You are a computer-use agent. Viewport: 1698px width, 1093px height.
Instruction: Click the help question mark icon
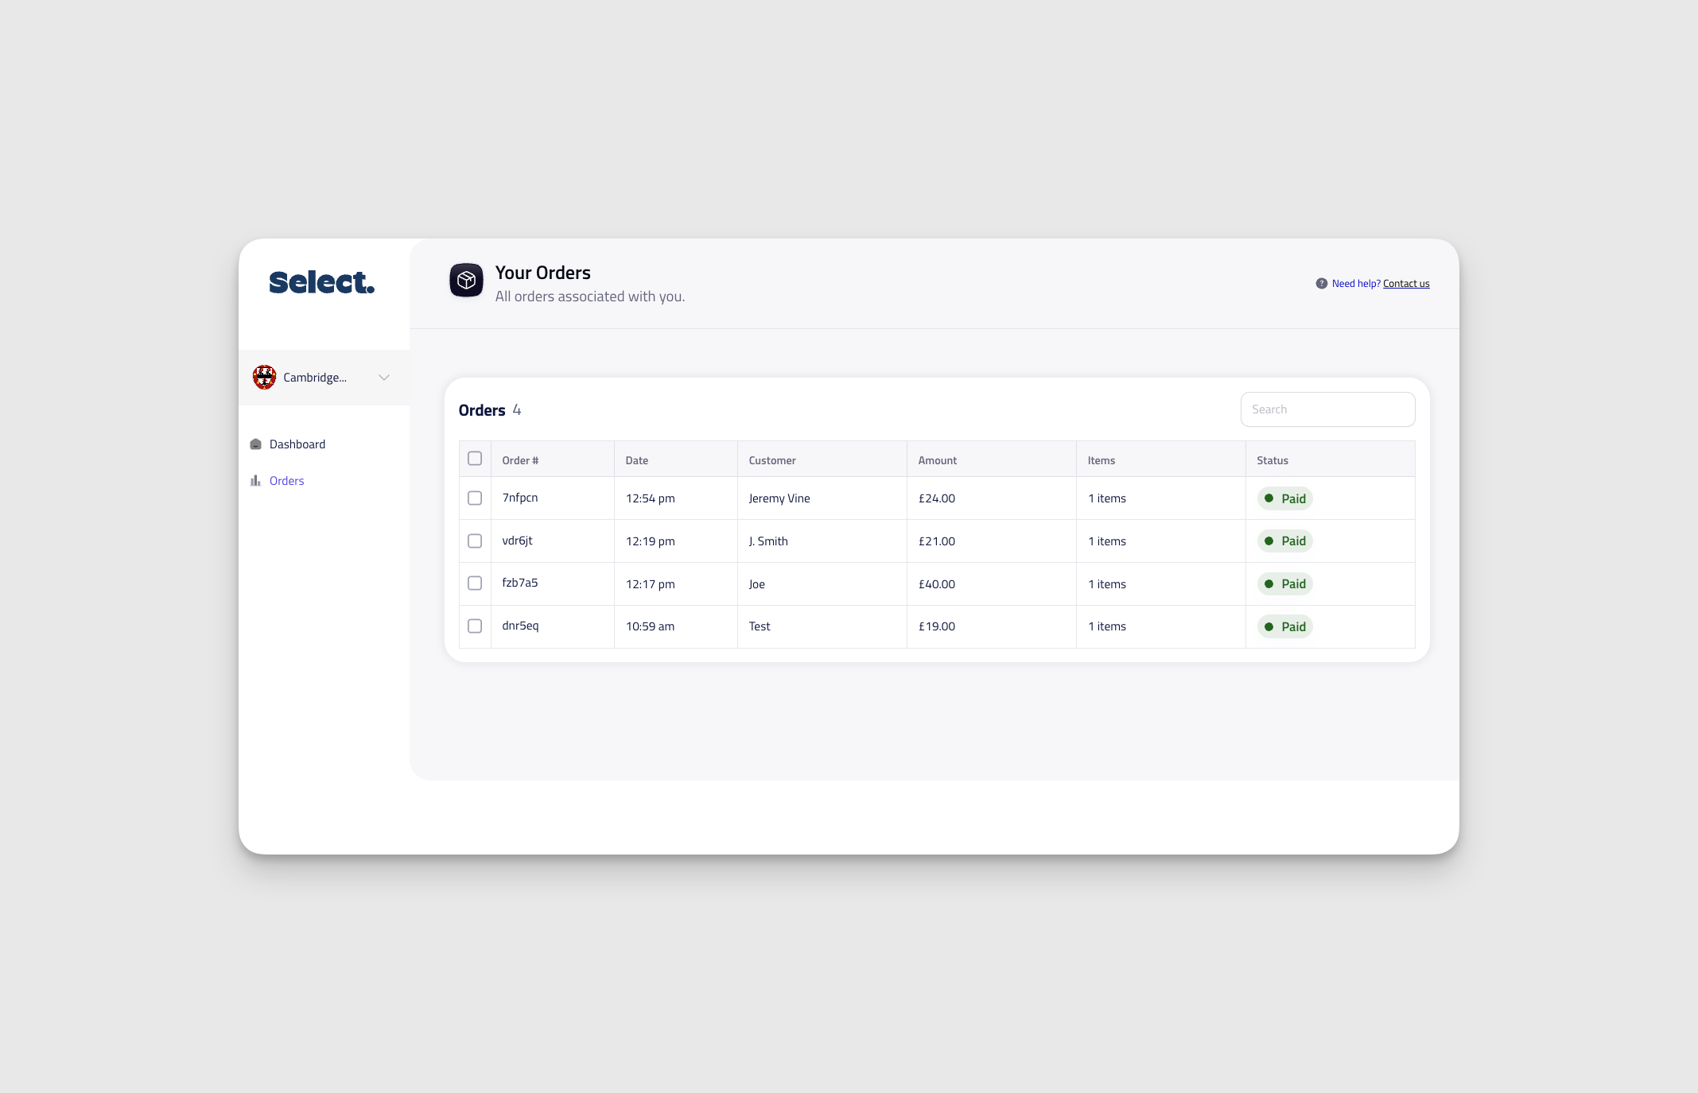(x=1321, y=284)
